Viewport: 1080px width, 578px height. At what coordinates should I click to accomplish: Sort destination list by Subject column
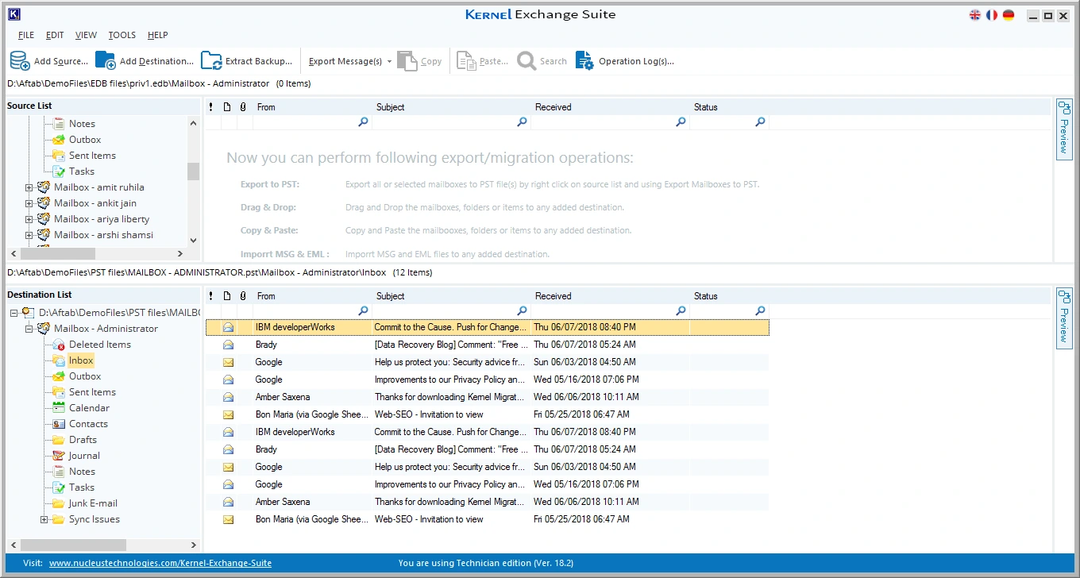pyautogui.click(x=451, y=296)
